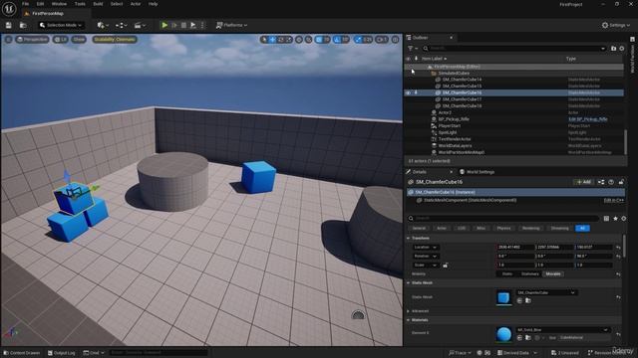Click the Edit in C++ link
The width and height of the screenshot is (638, 358).
[x=614, y=201]
